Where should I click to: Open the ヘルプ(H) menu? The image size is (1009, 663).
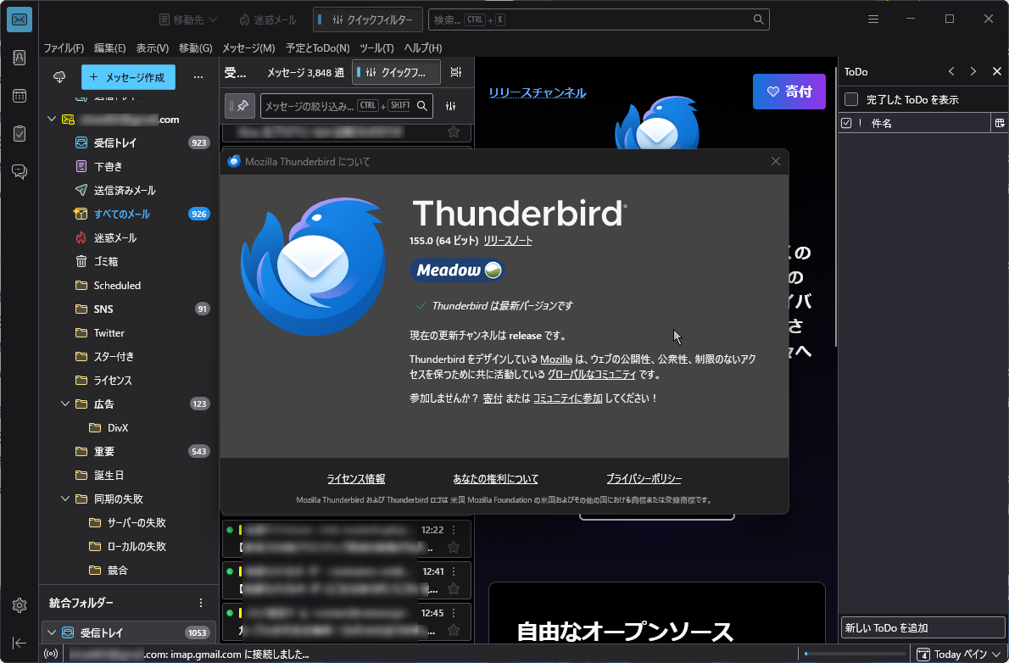point(423,47)
